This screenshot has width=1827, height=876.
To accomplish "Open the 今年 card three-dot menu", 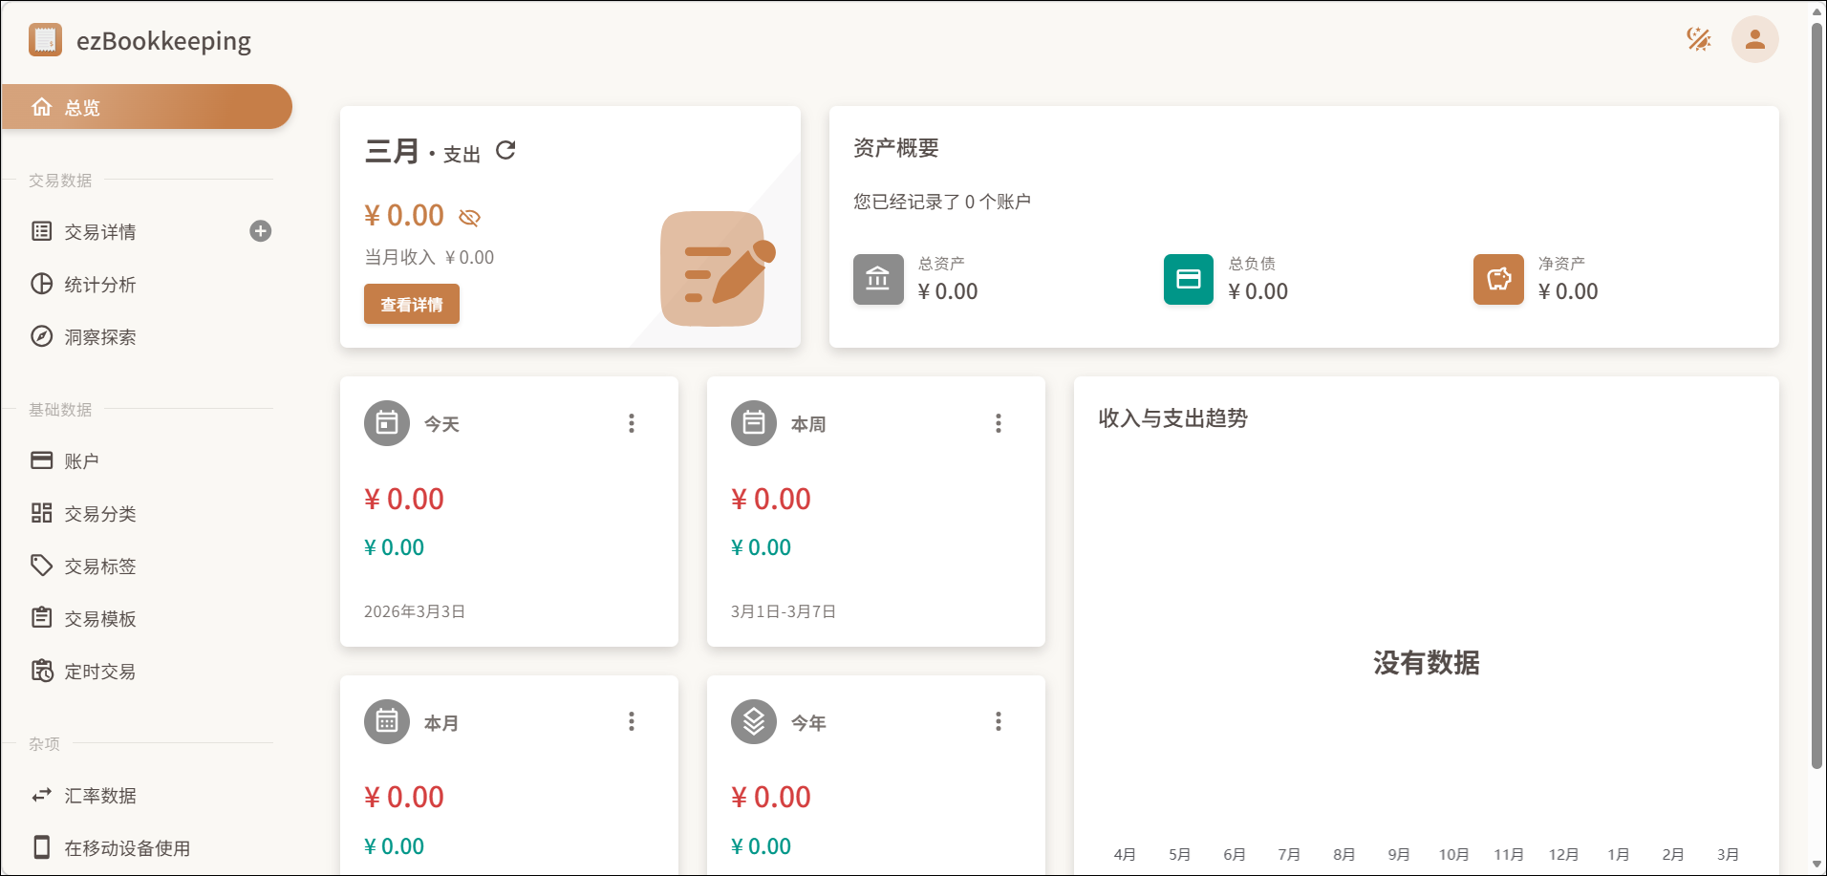I will tap(999, 721).
